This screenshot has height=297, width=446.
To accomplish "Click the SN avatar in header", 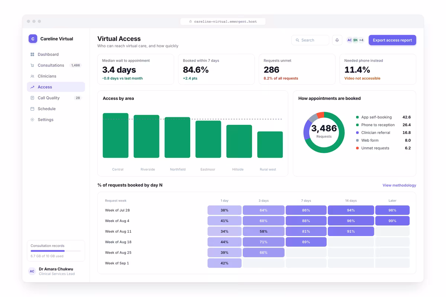I will [355, 40].
